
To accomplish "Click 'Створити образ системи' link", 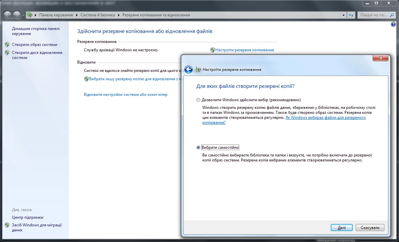I will pos(35,45).
